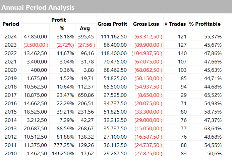Select the Gross Loss column header
Viewport: 232px width, 165px height.
click(x=146, y=24)
